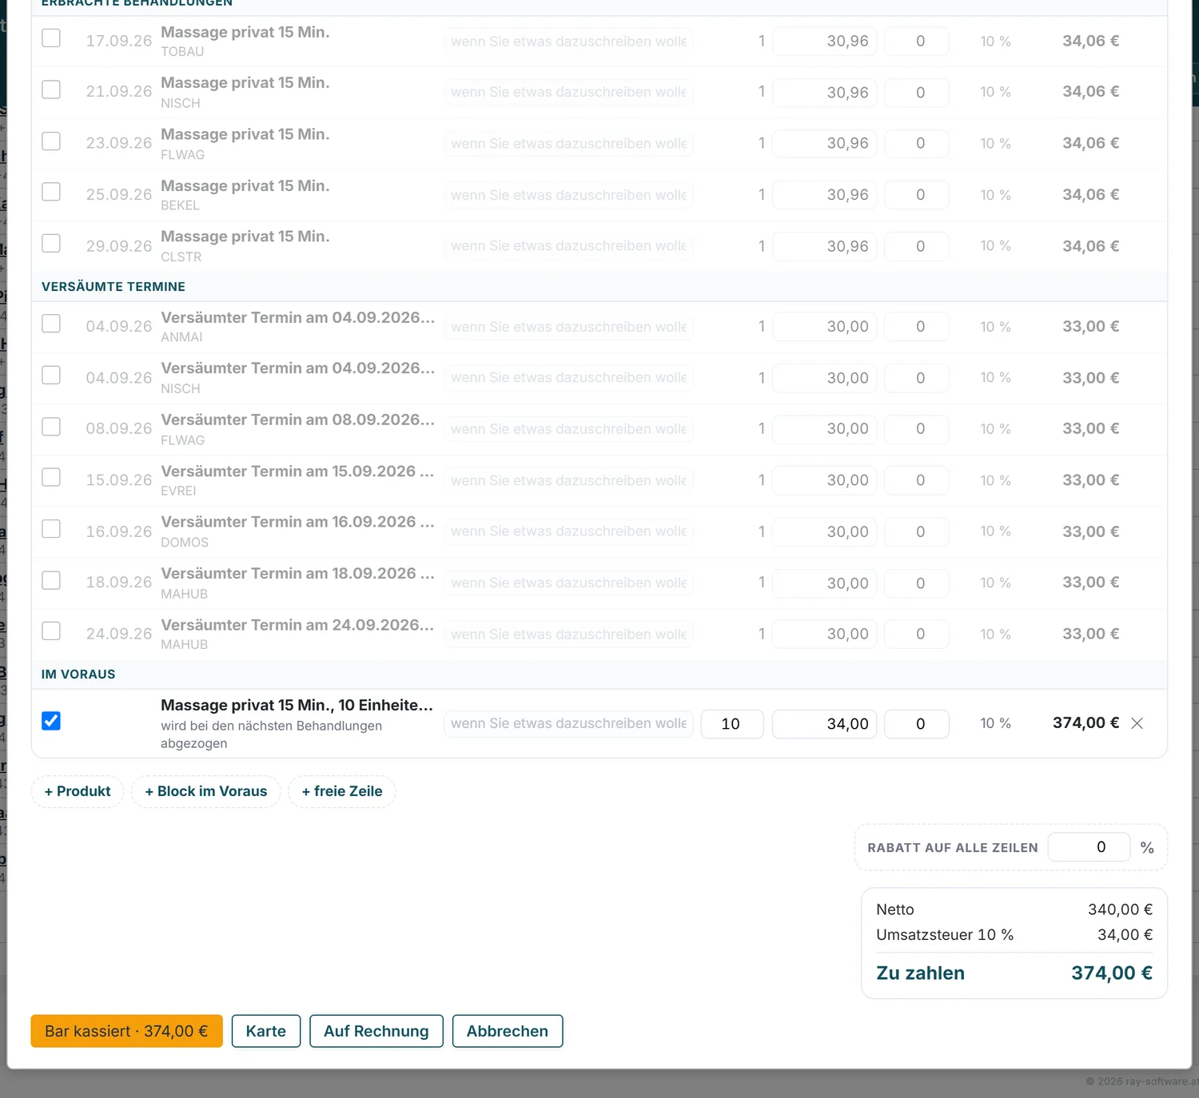Change the 34,00 unit price of prepaid block
Image resolution: width=1199 pixels, height=1098 pixels.
(825, 724)
